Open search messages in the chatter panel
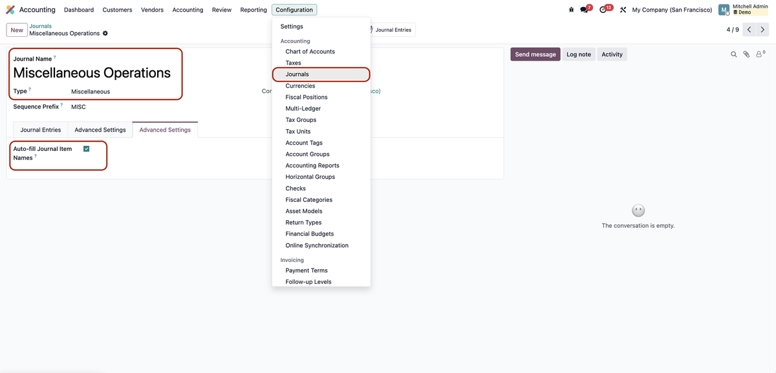The width and height of the screenshot is (776, 373). click(x=733, y=54)
